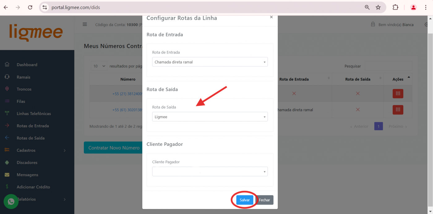Open Ramais in the sidebar menu

tap(24, 77)
